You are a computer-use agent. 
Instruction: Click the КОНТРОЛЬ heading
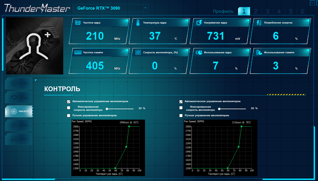coord(62,89)
